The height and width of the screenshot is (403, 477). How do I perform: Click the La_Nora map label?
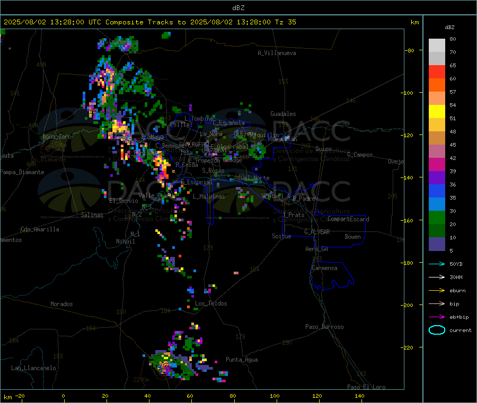click(x=211, y=134)
